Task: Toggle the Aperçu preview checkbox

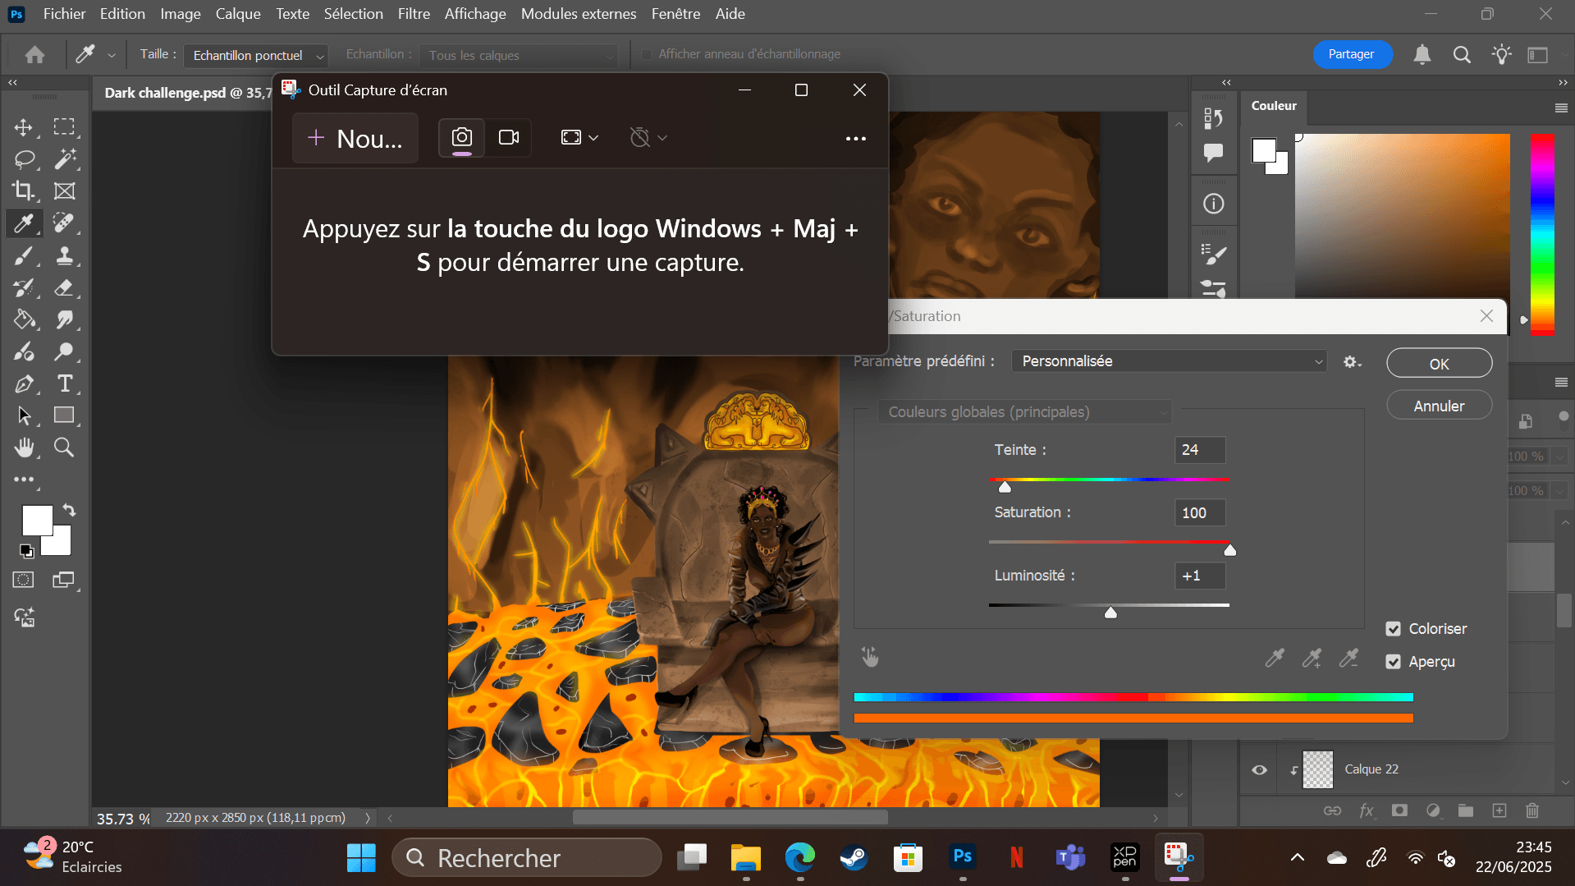Action: tap(1393, 662)
